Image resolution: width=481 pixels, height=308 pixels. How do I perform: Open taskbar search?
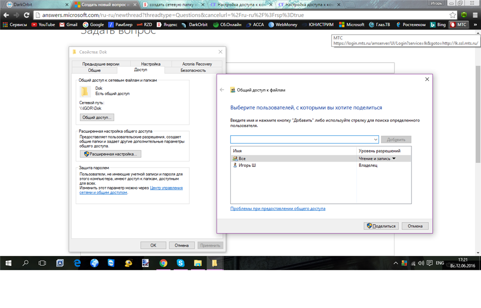coord(25,263)
